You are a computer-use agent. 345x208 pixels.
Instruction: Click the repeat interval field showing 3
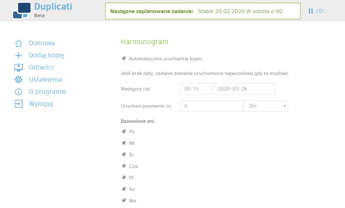point(211,106)
